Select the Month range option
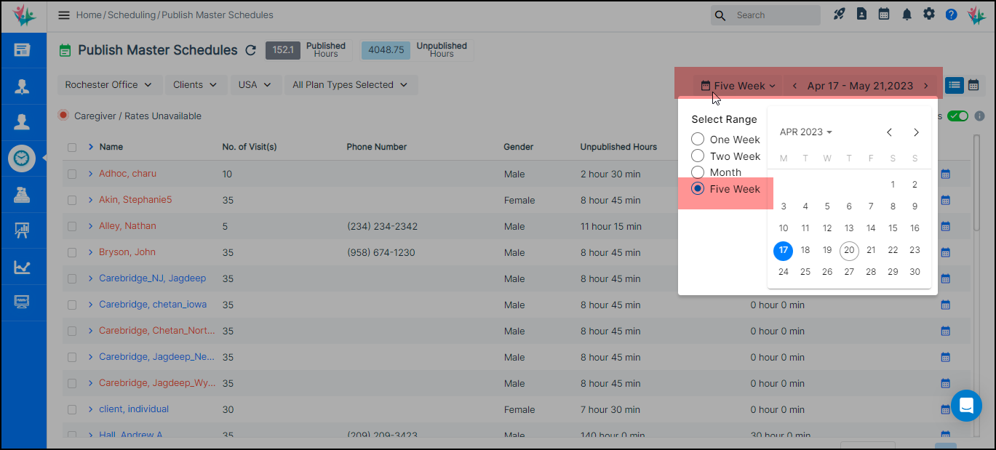This screenshot has height=450, width=996. coord(698,172)
